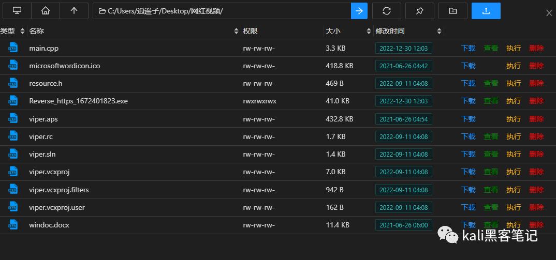
Task: Refresh the file list
Action: tap(387, 11)
